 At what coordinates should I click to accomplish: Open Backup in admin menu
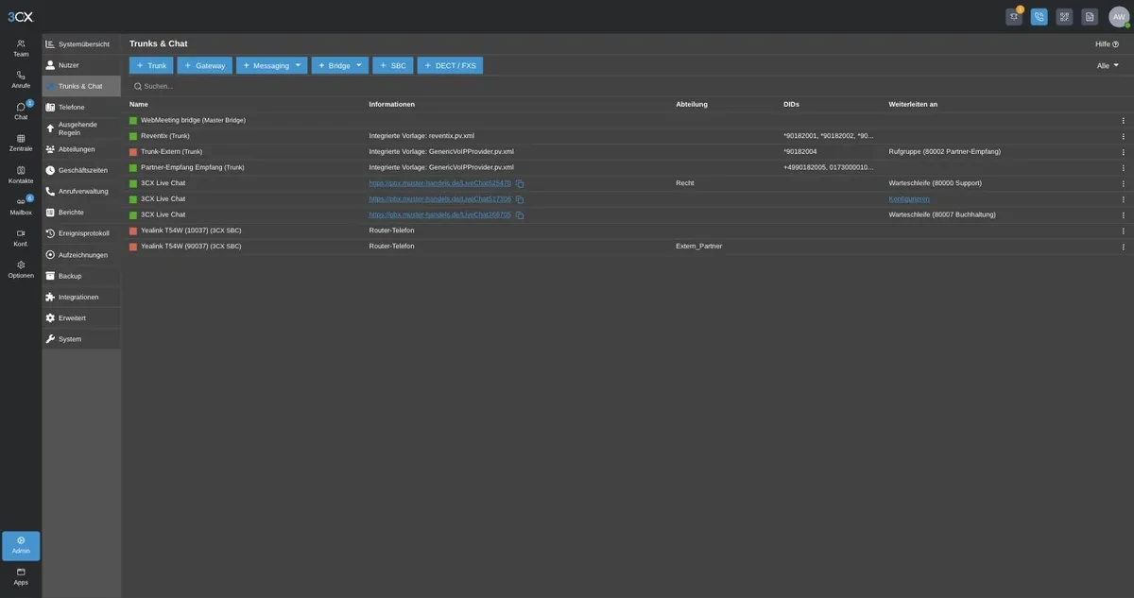(81, 276)
